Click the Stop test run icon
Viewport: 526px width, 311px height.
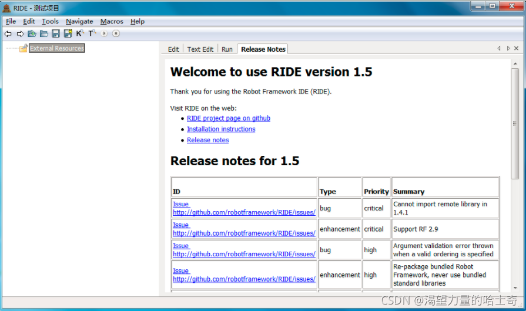click(116, 34)
